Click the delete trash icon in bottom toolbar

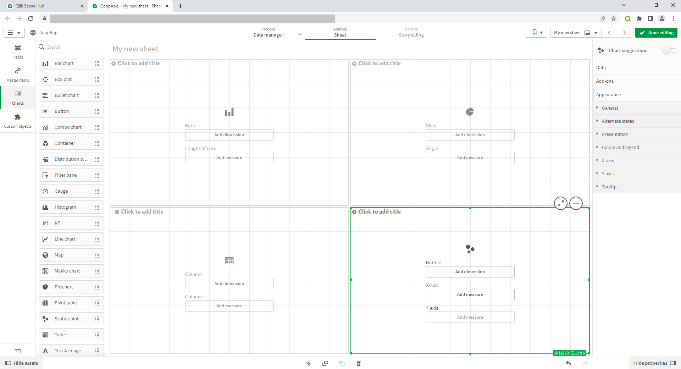coord(359,363)
